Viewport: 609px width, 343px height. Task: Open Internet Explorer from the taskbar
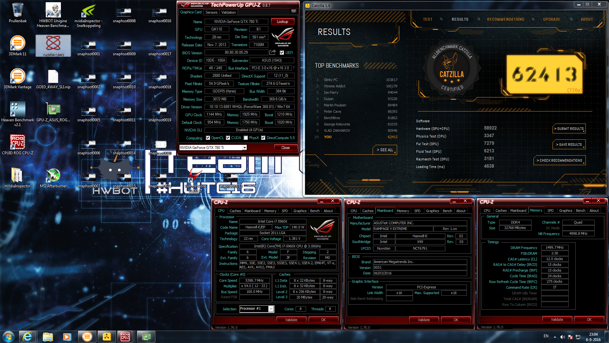point(27,337)
